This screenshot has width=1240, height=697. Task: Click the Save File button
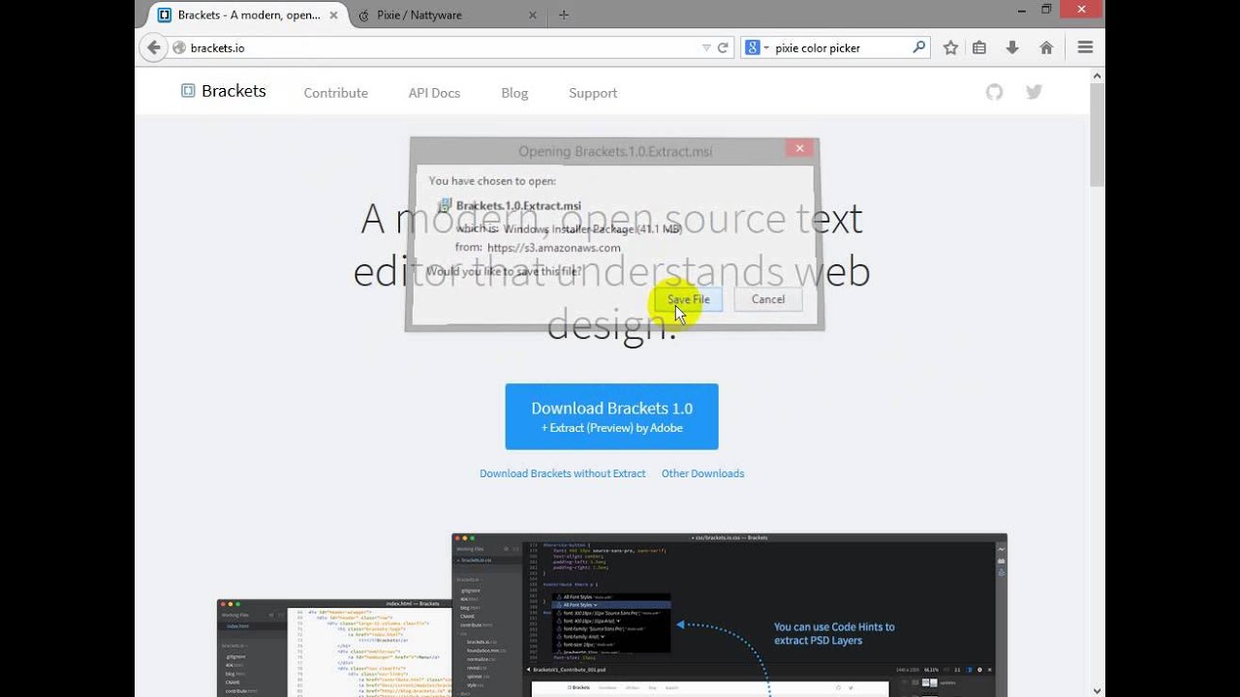pyautogui.click(x=688, y=299)
